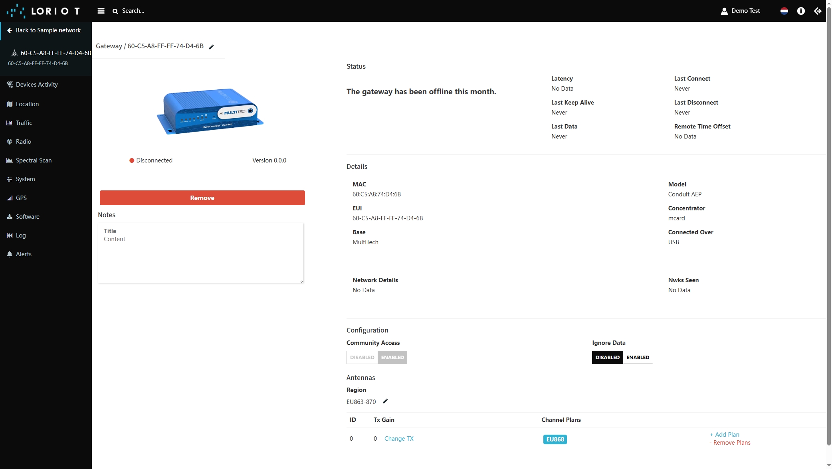Open the Devices Activity menu item
This screenshot has height=469, width=832.
[37, 85]
